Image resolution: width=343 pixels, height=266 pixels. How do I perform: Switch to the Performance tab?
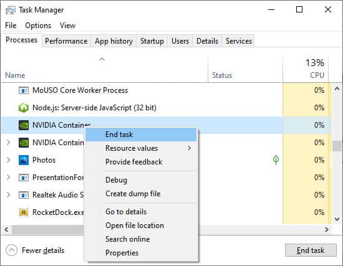click(x=66, y=41)
